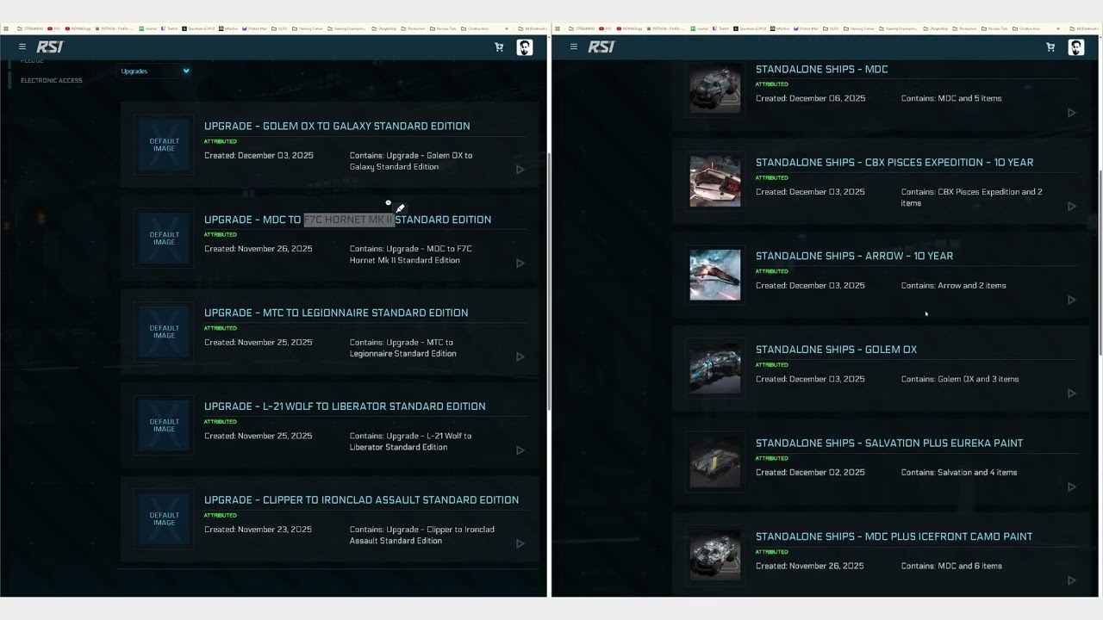Open the hamburger menu in left window

(22, 47)
